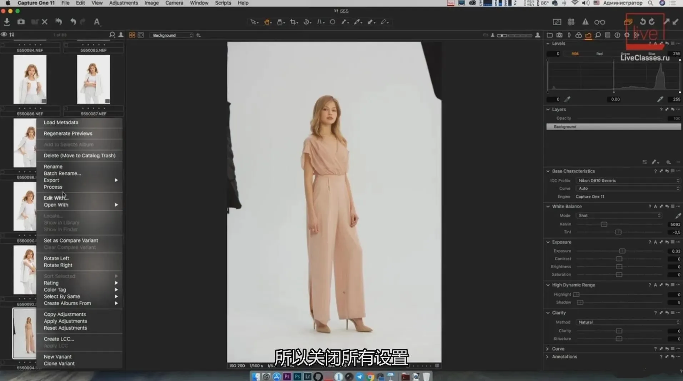Select RGB channel in Levels
Viewport: 683px width, 381px height.
575,54
